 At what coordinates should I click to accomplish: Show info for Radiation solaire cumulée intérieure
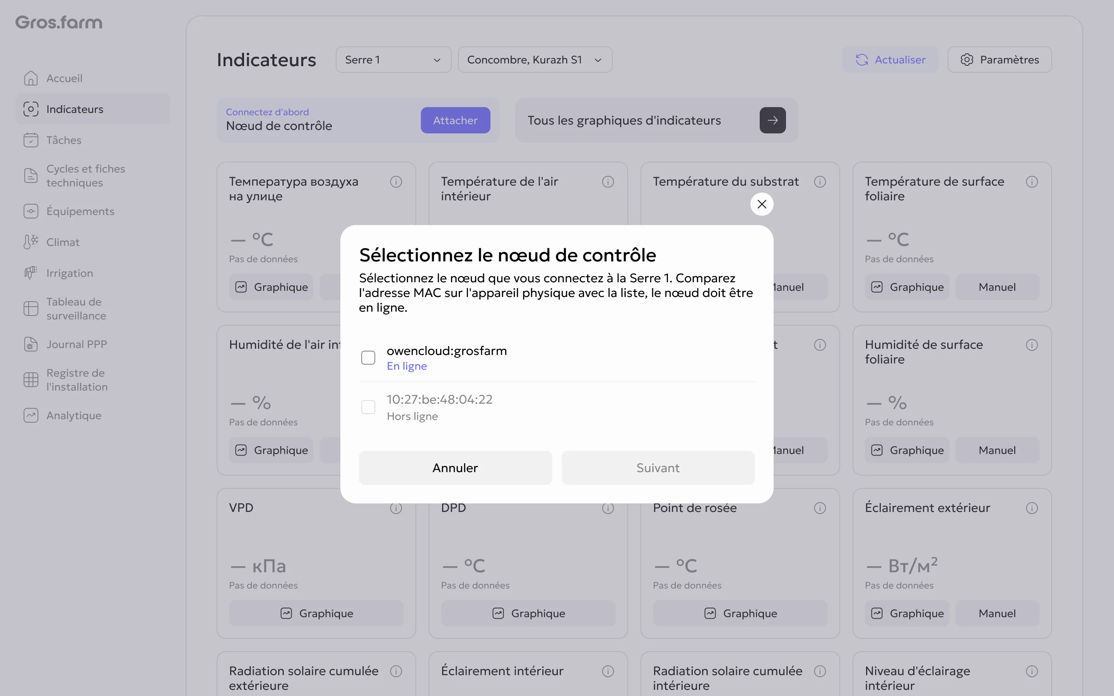[820, 671]
